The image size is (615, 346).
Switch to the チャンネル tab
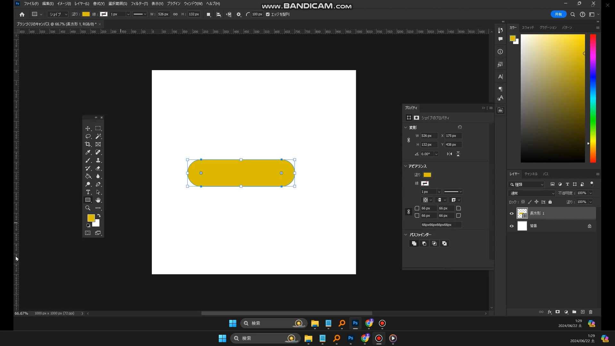(531, 174)
